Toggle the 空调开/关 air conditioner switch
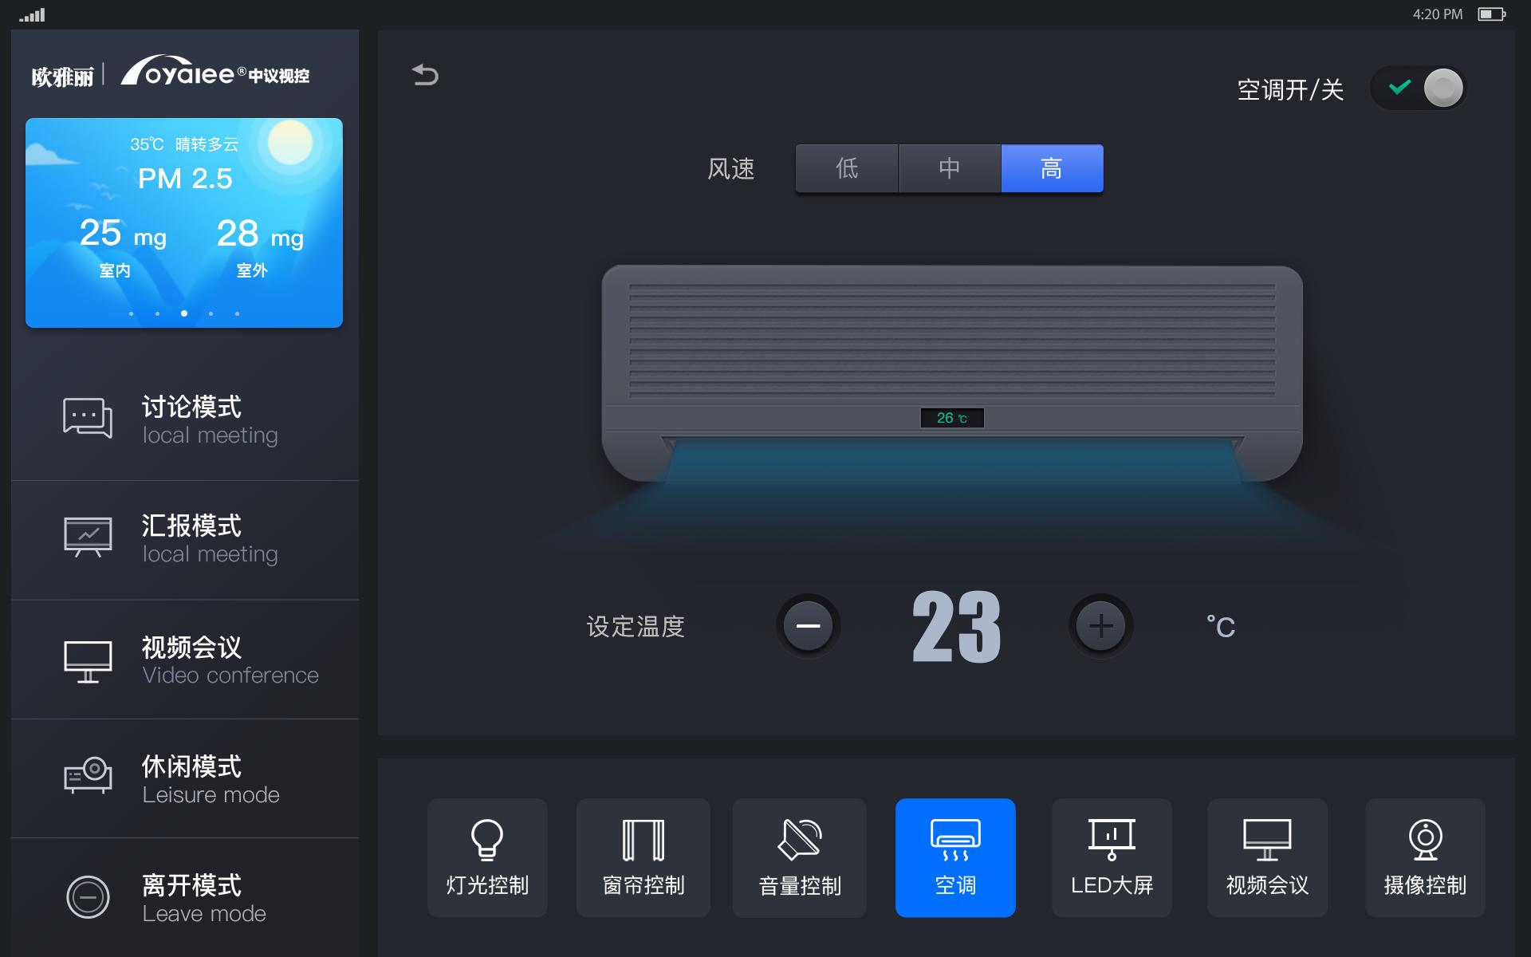Image resolution: width=1531 pixels, height=957 pixels. [1419, 89]
